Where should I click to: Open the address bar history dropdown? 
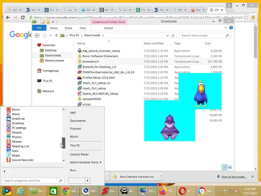pos(167,35)
